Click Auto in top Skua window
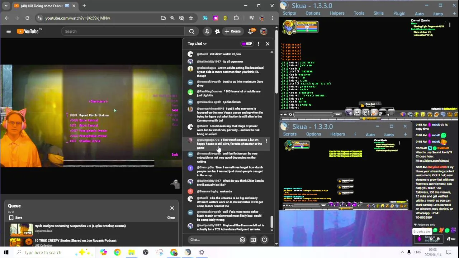 click(419, 14)
